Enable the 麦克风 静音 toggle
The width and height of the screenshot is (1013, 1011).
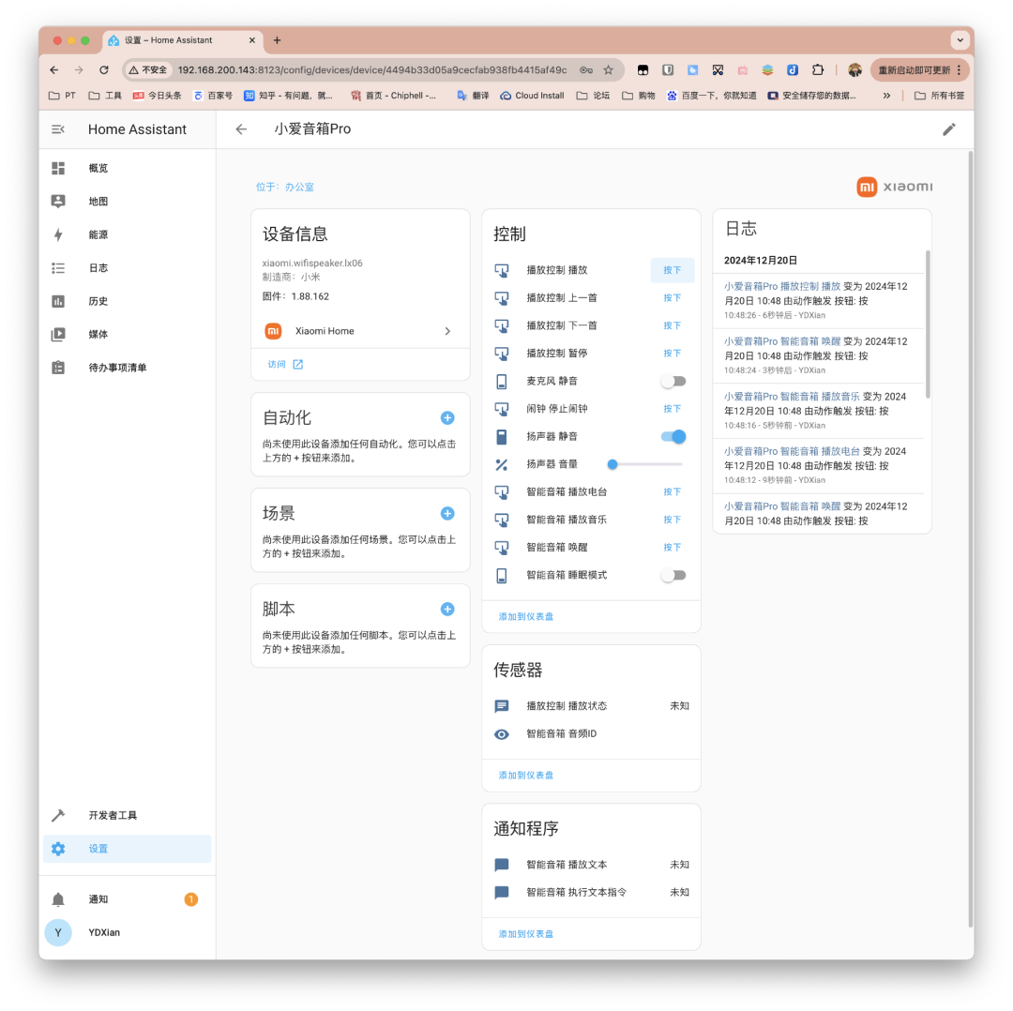pos(673,381)
